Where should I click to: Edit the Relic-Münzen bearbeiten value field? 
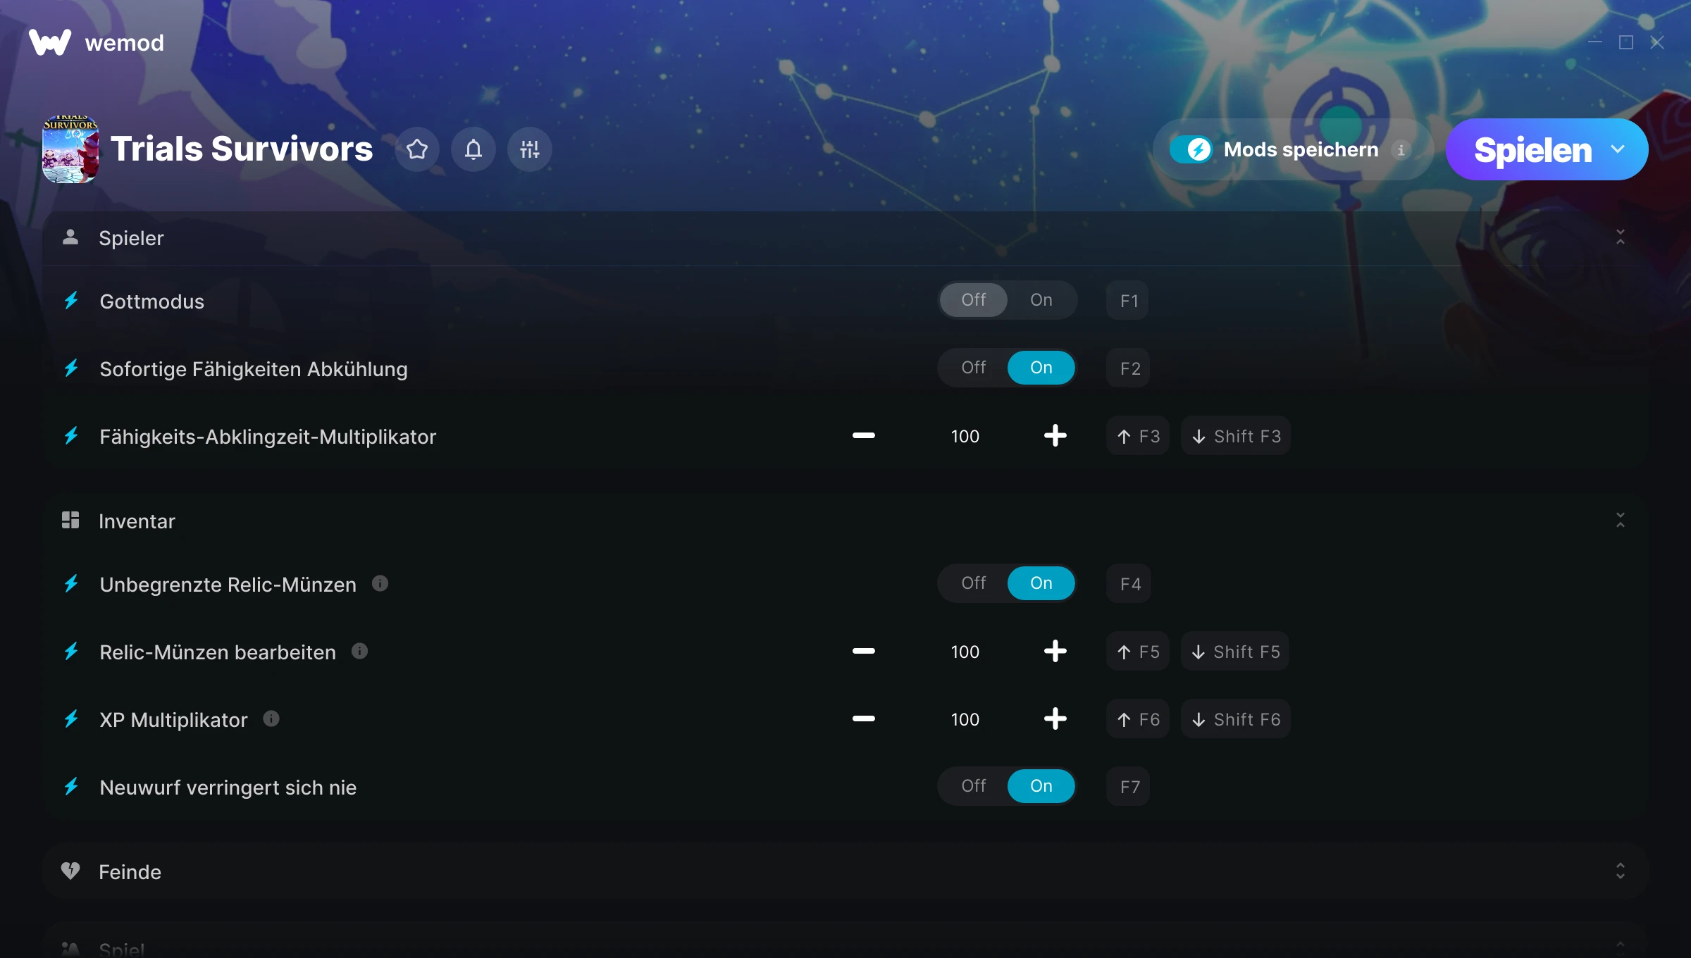pos(965,652)
